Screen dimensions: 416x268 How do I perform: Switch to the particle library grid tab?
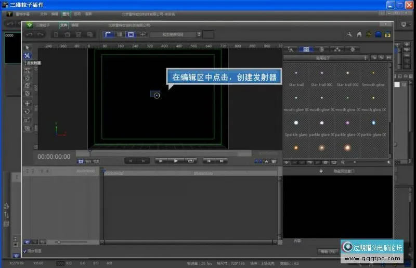(x=306, y=49)
